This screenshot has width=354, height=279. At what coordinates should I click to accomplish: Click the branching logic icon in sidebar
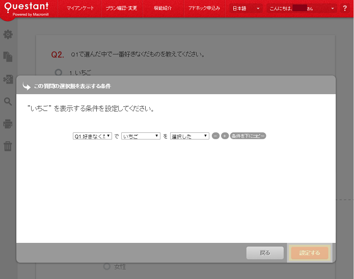coord(8,79)
